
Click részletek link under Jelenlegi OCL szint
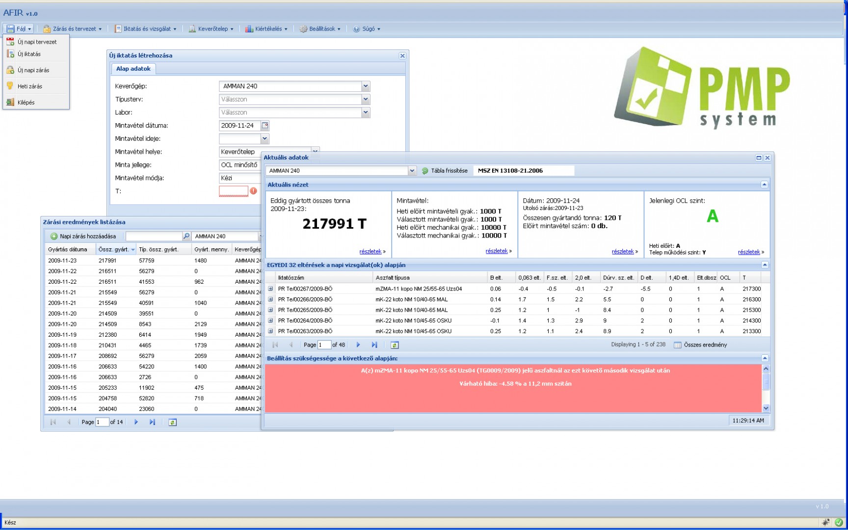tap(748, 252)
